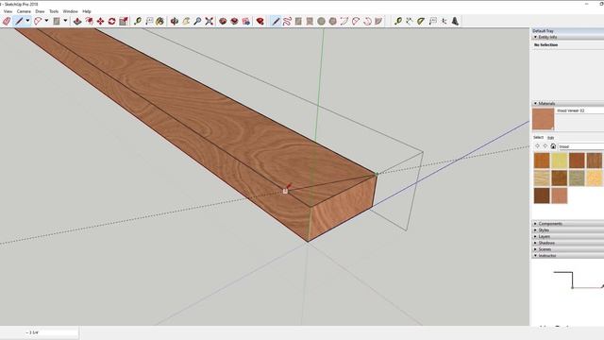Image resolution: width=604 pixels, height=340 pixels.
Task: Switch to the Materials Select tab
Action: (538, 137)
